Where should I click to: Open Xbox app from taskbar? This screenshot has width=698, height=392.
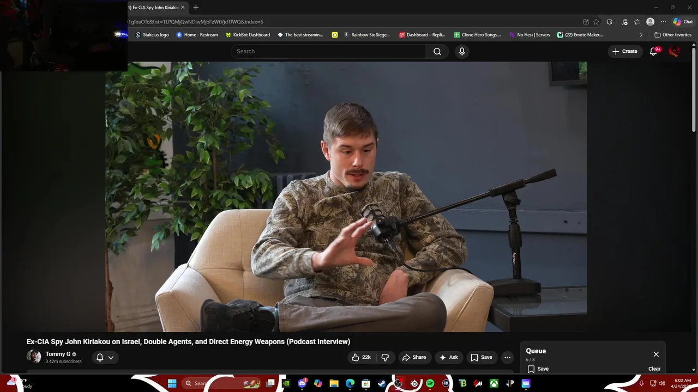(x=494, y=383)
